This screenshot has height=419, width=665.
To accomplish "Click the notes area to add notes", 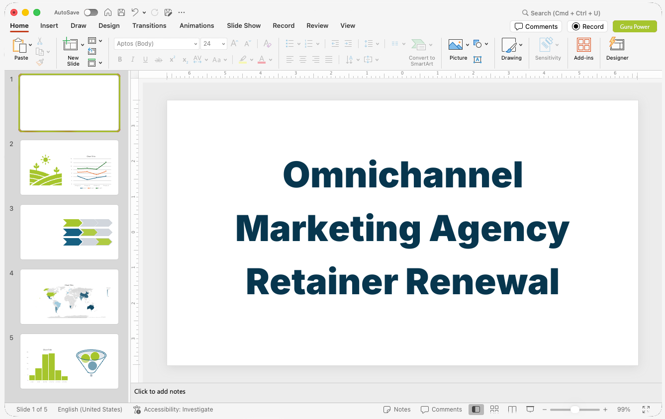I will point(396,392).
